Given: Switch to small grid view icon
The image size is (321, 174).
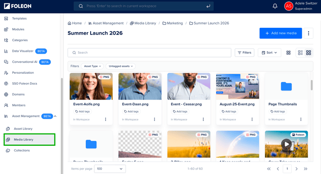Looking at the screenshot, I should coord(288,53).
